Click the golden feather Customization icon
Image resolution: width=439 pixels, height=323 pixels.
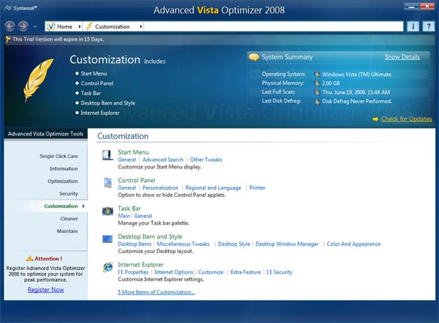pos(38,80)
